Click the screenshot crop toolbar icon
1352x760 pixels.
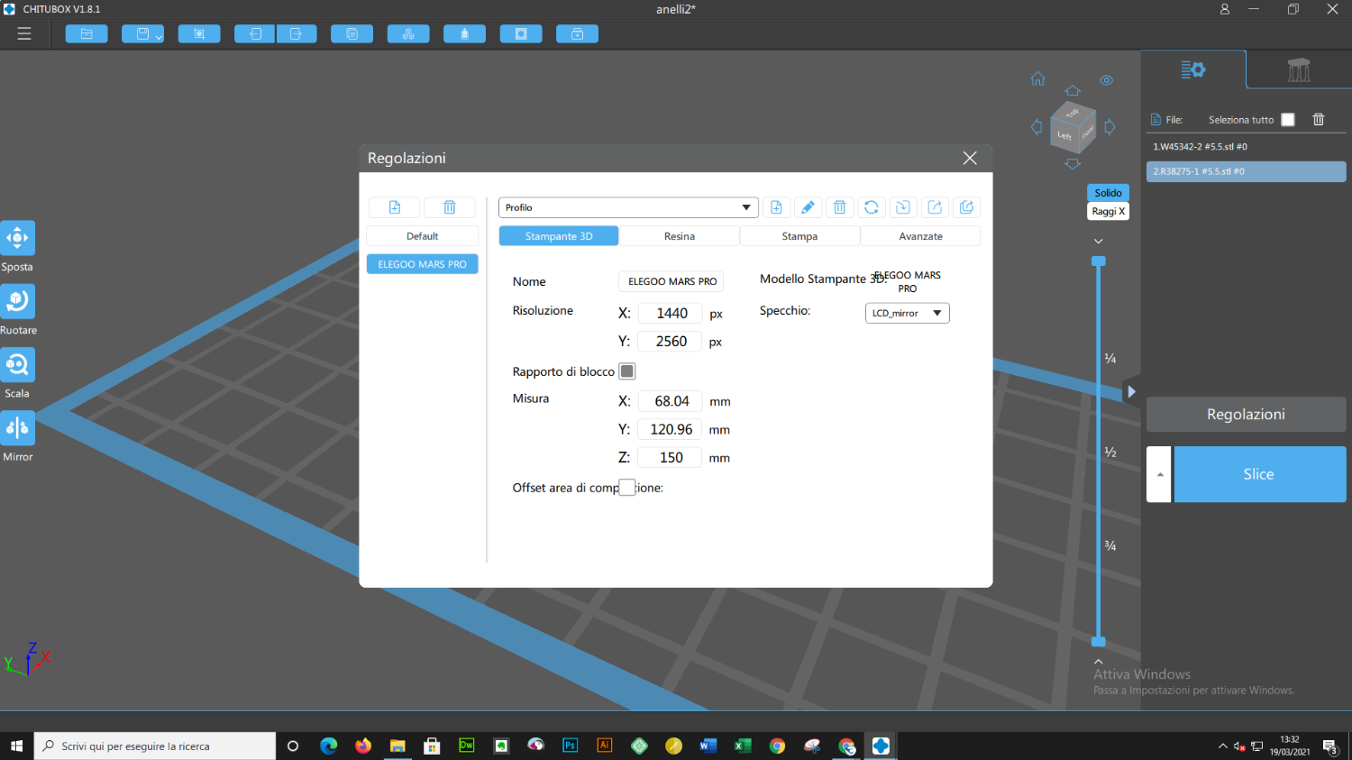[x=199, y=34]
